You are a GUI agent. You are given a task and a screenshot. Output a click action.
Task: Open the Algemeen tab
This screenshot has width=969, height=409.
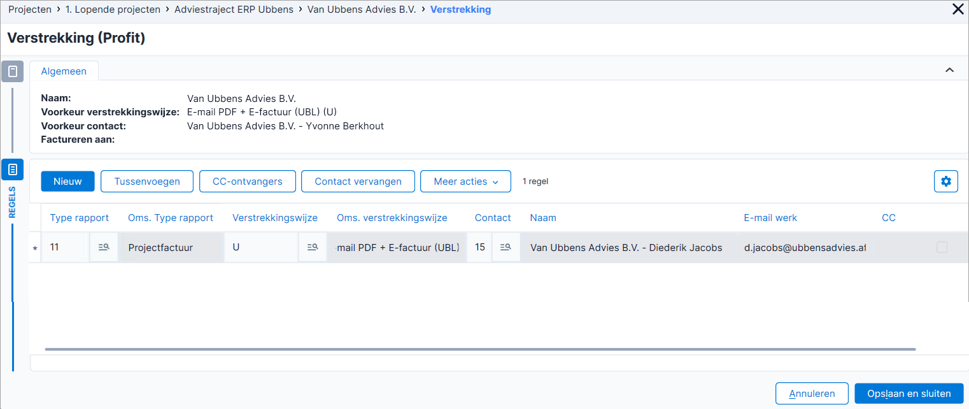(64, 71)
